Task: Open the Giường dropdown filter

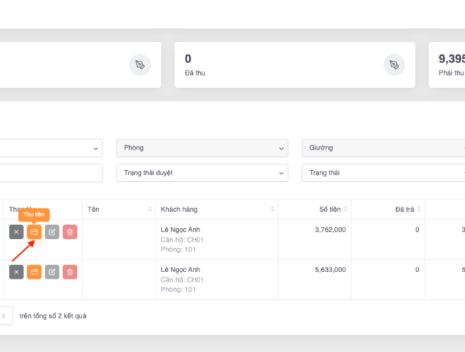Action: 383,148
